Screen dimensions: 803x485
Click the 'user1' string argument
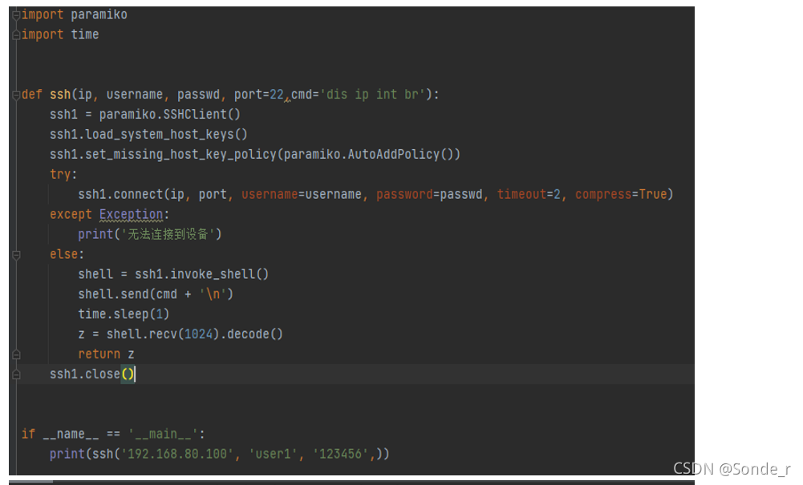click(x=273, y=455)
